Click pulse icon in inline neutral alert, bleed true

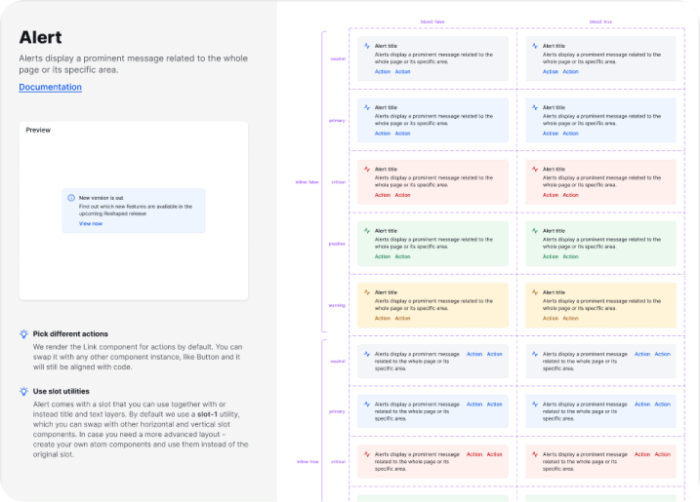(x=535, y=354)
